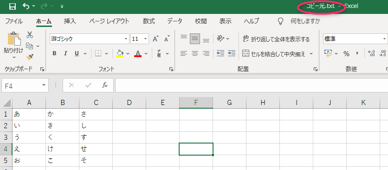The image size is (388, 170).
Task: Toggle italic formatting
Action: pos(65,53)
